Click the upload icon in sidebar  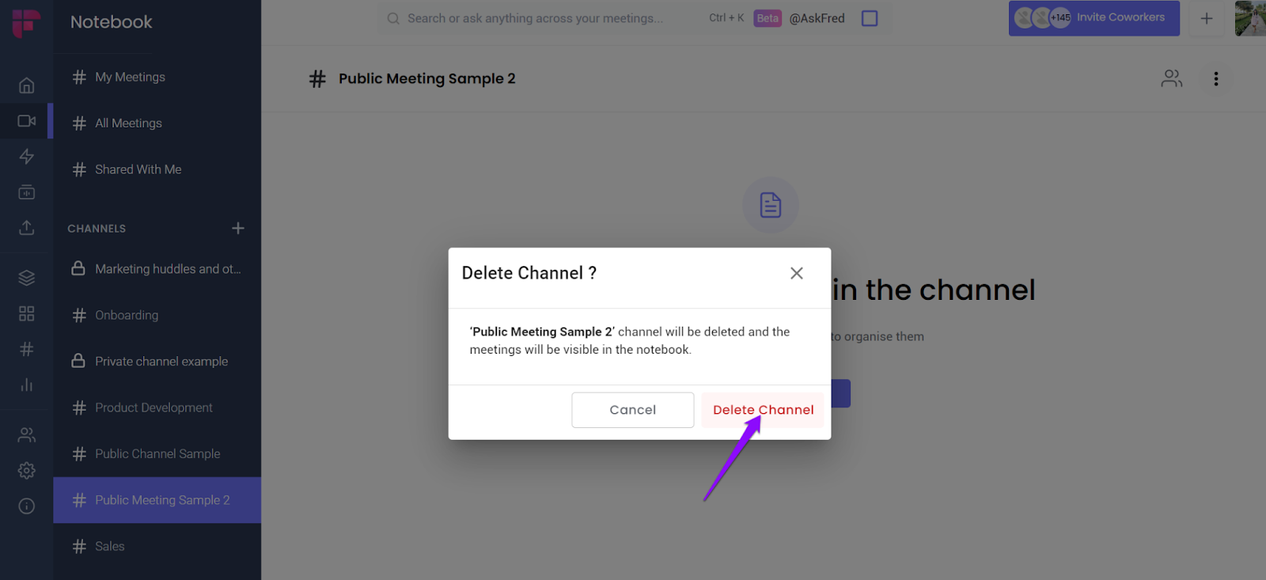click(x=26, y=228)
